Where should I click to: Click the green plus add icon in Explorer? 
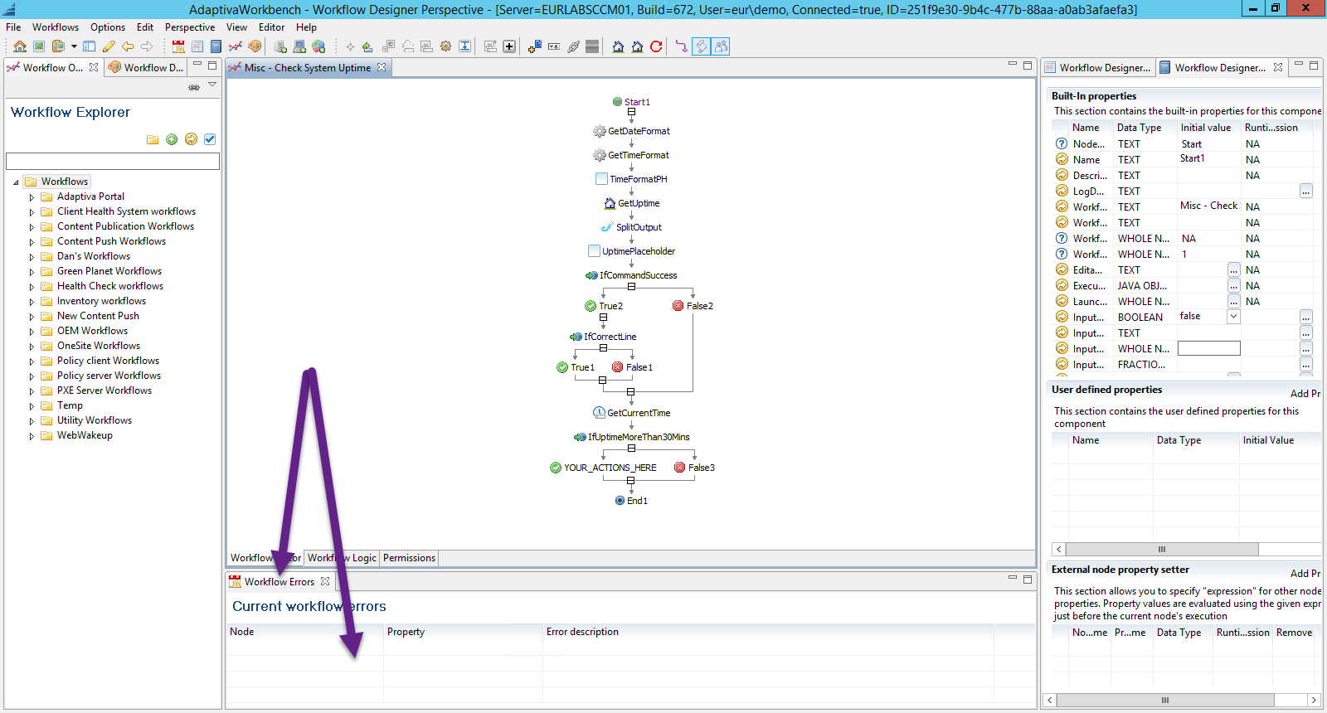click(172, 139)
